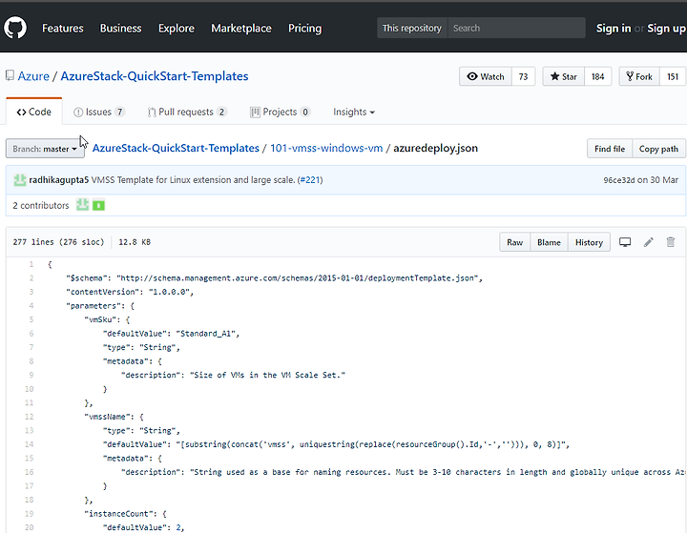Switch to the Issues tab
687x533 pixels.
click(x=99, y=113)
